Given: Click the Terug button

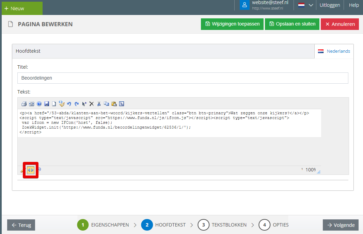Looking at the screenshot, I should (21, 225).
